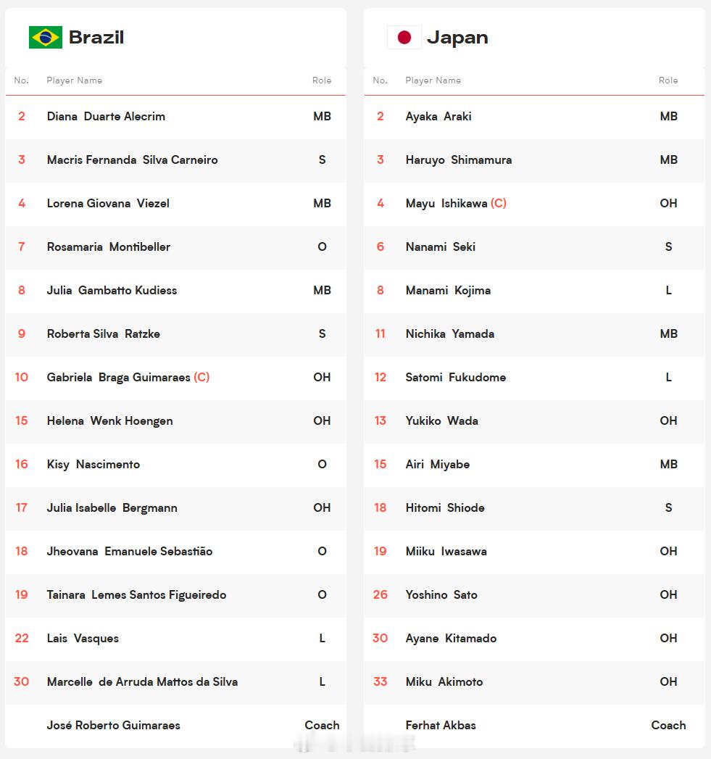Select Nanami Seki setter entry

pyautogui.click(x=441, y=247)
